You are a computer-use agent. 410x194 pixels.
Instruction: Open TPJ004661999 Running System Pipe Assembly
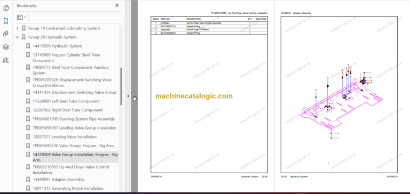coord(74,119)
